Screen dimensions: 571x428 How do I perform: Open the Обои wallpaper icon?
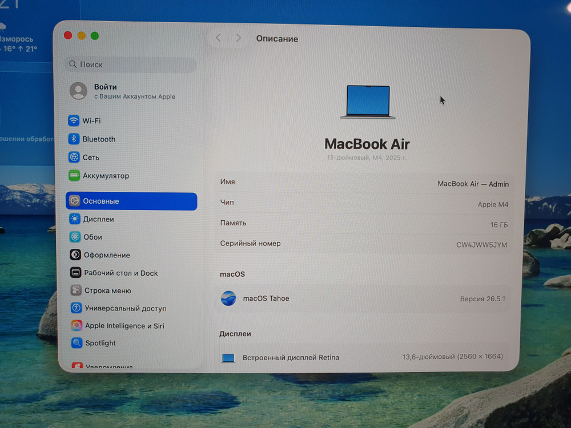click(75, 237)
